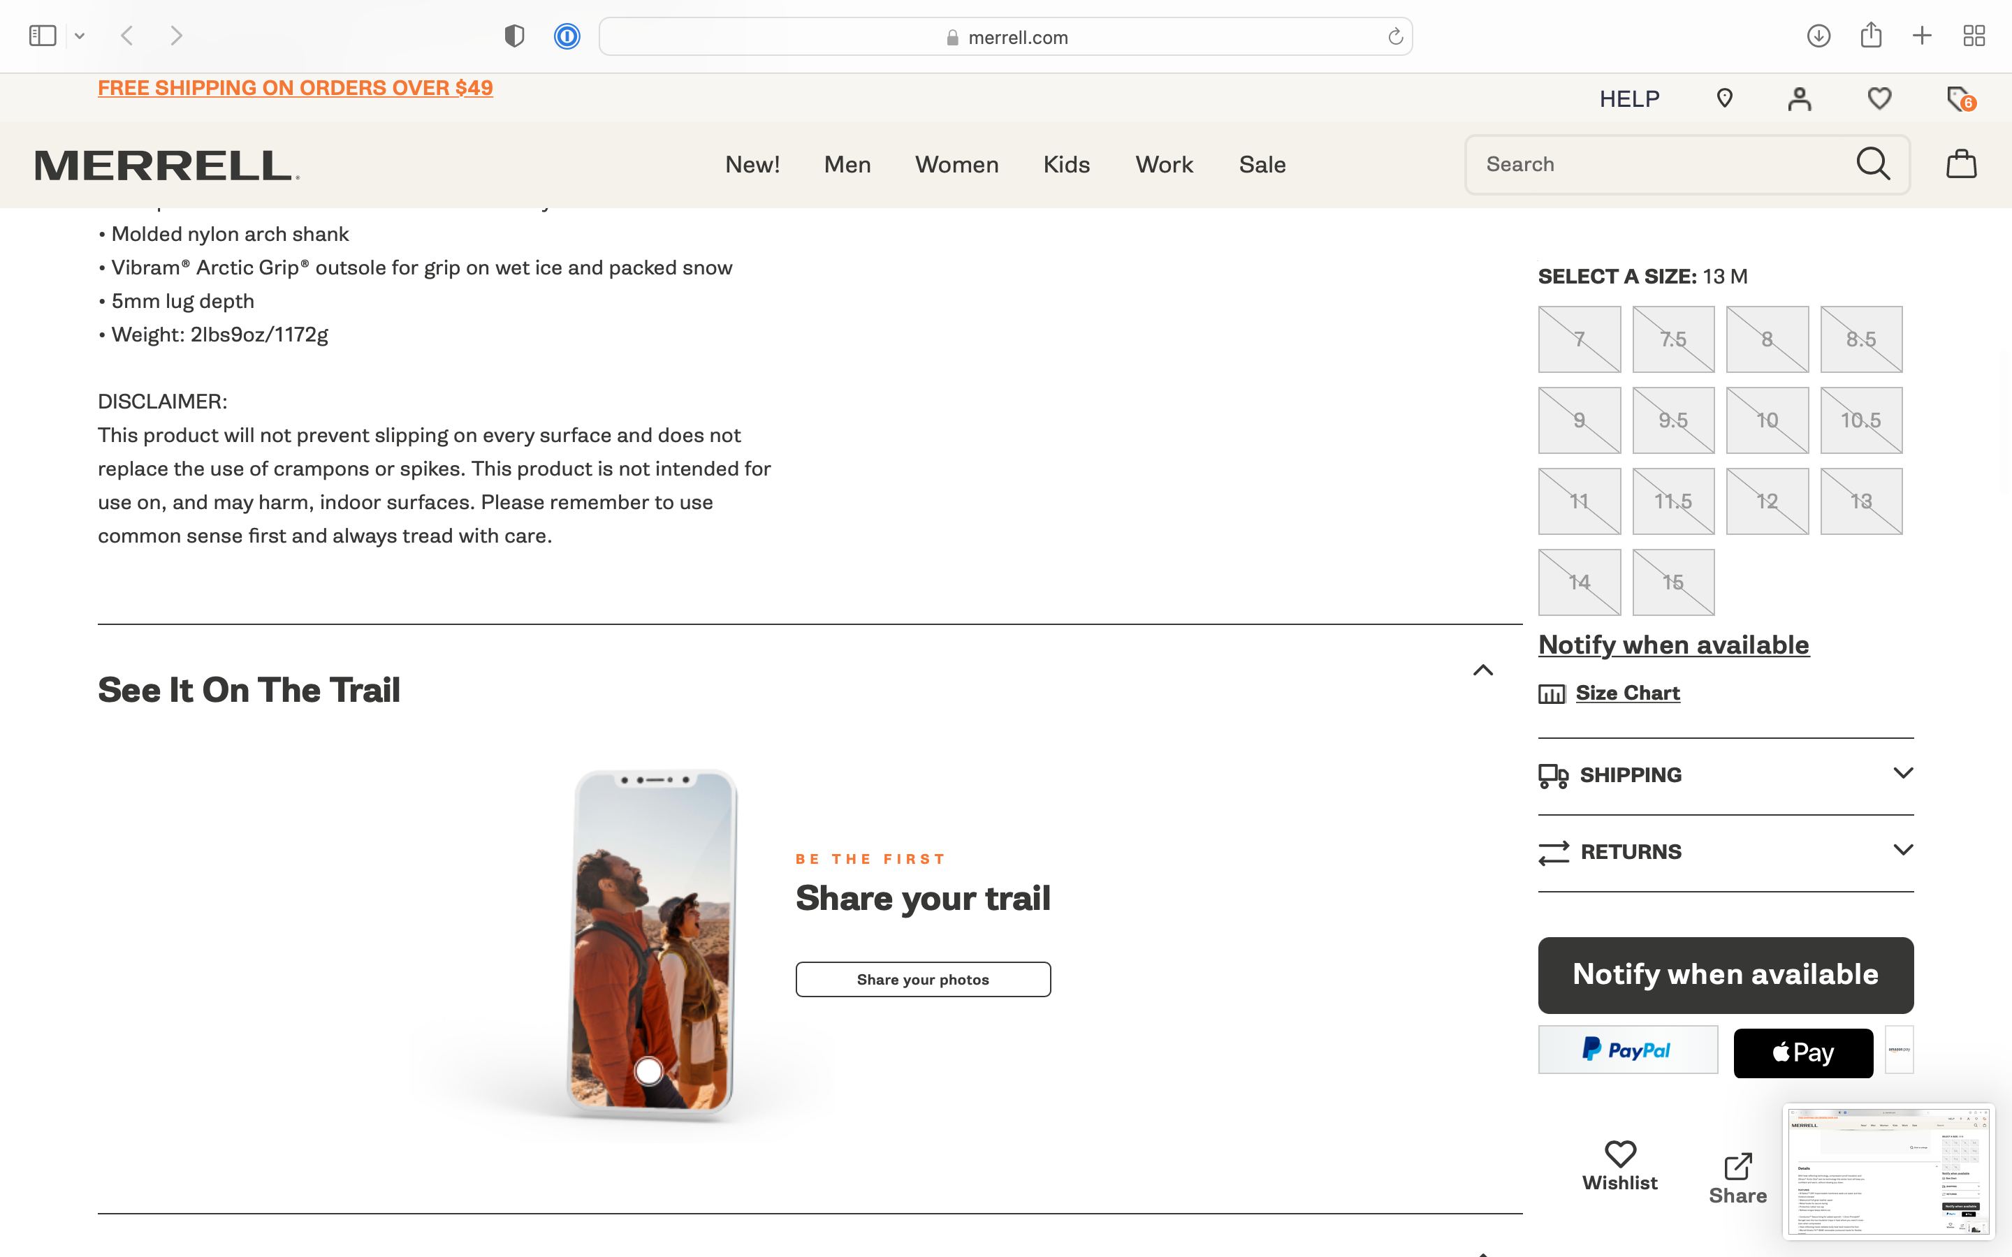Open the Safari share menu
This screenshot has height=1257, width=2012.
point(1871,35)
